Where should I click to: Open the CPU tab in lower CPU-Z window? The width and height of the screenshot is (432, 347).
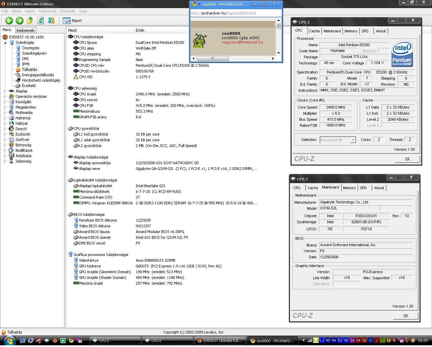tap(297, 188)
